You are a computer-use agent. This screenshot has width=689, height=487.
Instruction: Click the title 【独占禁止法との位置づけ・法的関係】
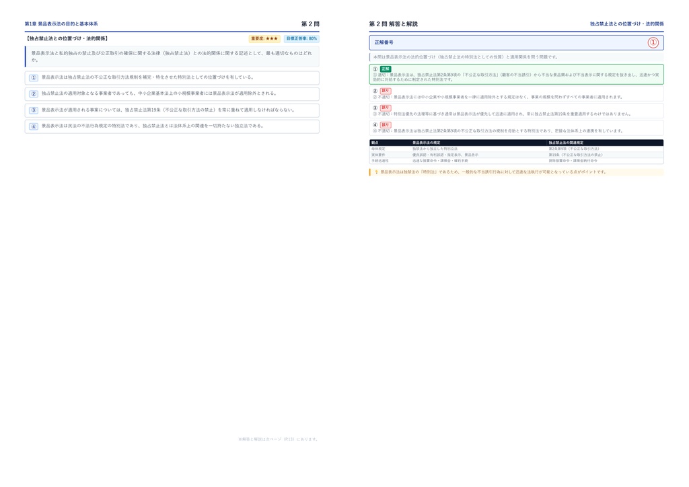(x=67, y=38)
